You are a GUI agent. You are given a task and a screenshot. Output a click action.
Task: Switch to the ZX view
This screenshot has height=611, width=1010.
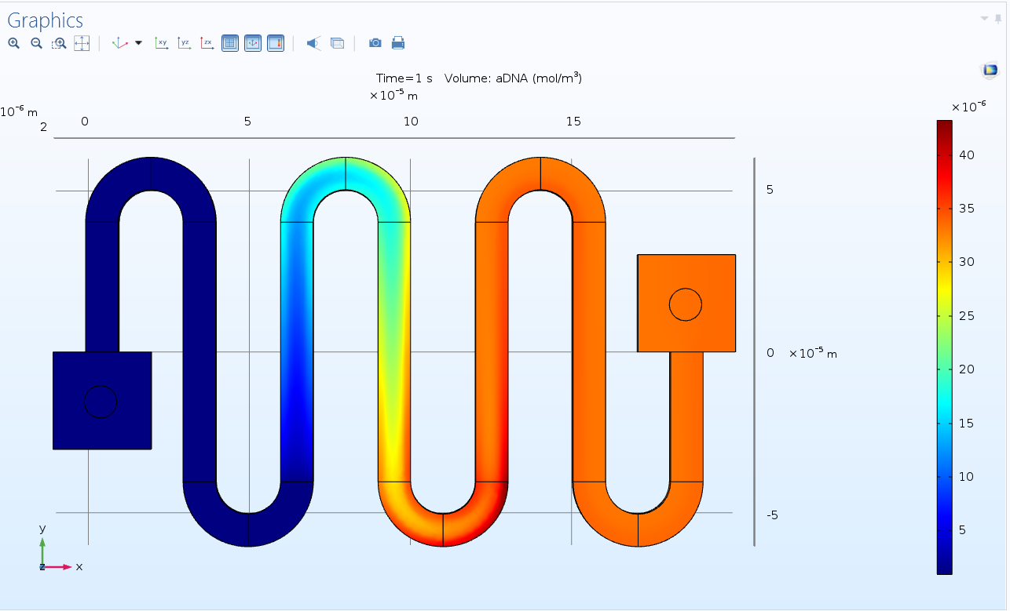click(207, 43)
